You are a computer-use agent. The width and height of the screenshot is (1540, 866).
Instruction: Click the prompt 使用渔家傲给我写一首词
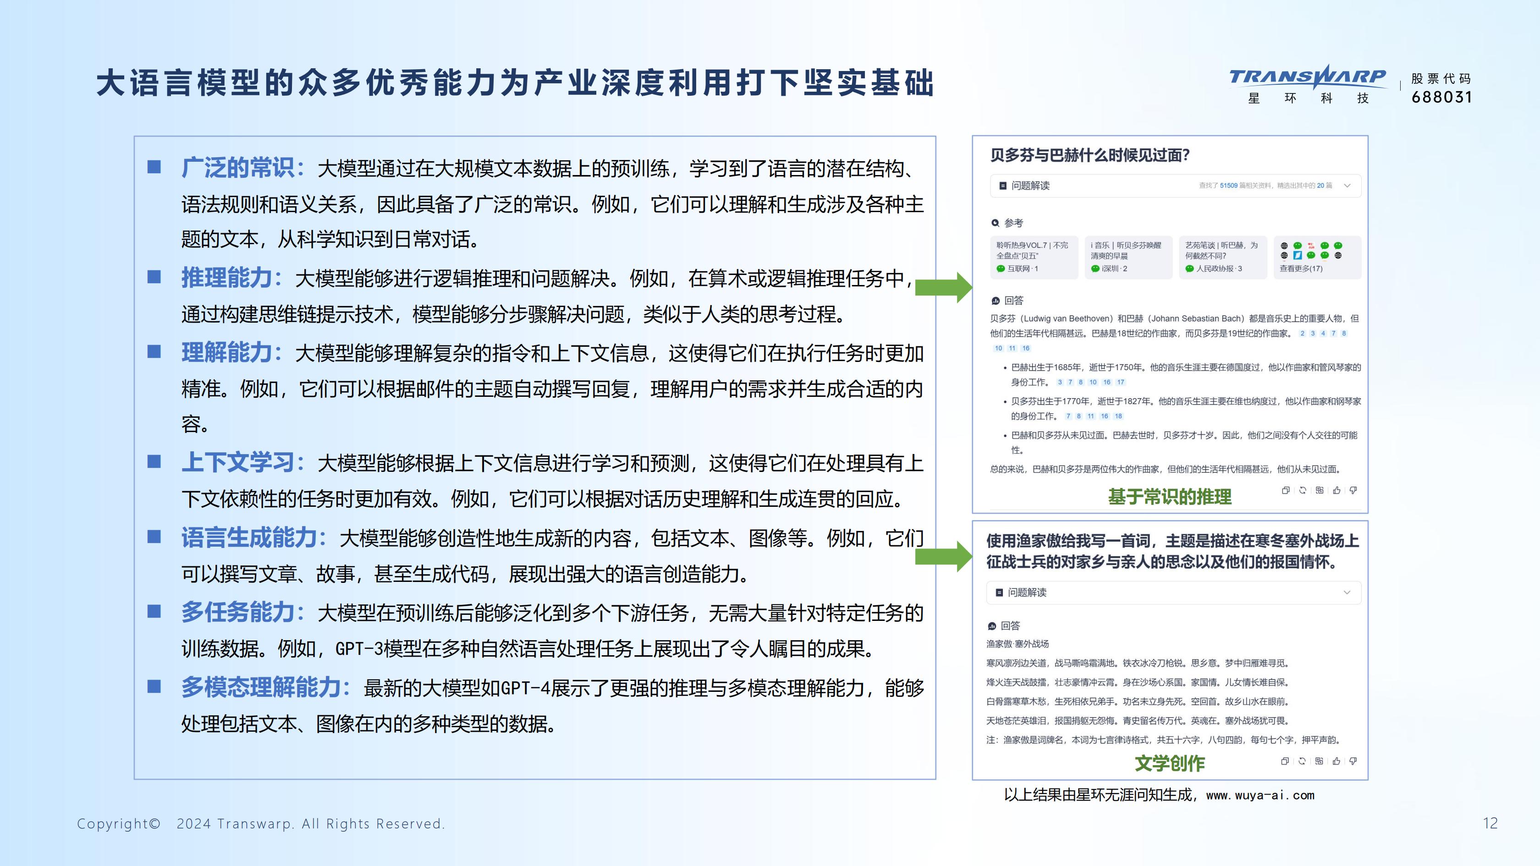coord(1172,551)
